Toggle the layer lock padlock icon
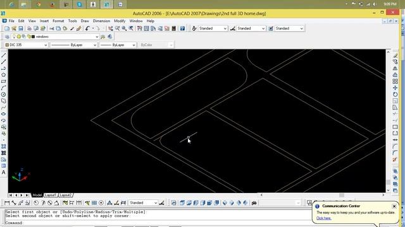Screen dimensions: 405x227 [28, 37]
